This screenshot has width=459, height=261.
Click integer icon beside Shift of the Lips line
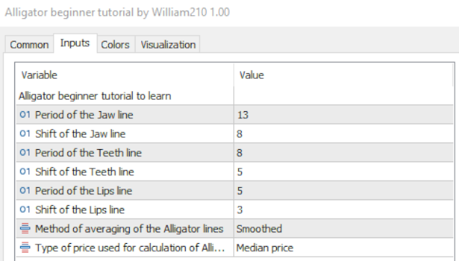25,209
